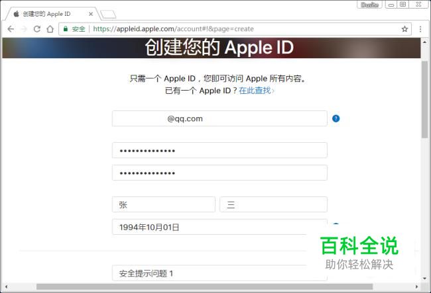Image resolution: width=431 pixels, height=293 pixels.
Task: Click the 在此查找 link
Action: [x=255, y=90]
